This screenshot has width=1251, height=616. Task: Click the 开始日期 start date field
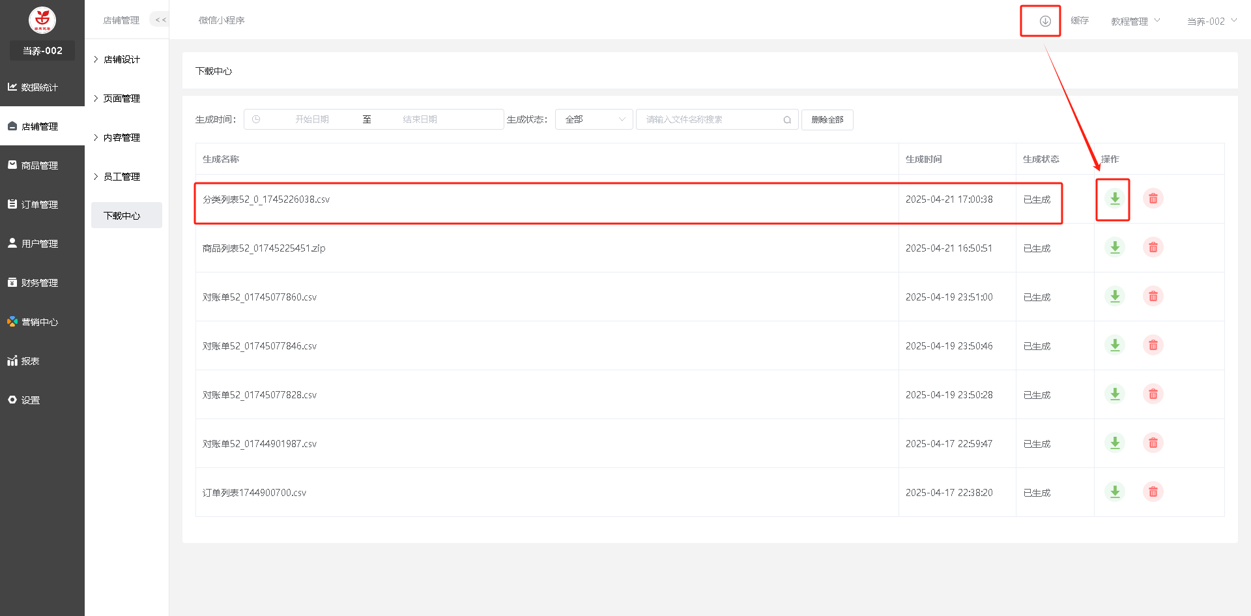point(312,120)
